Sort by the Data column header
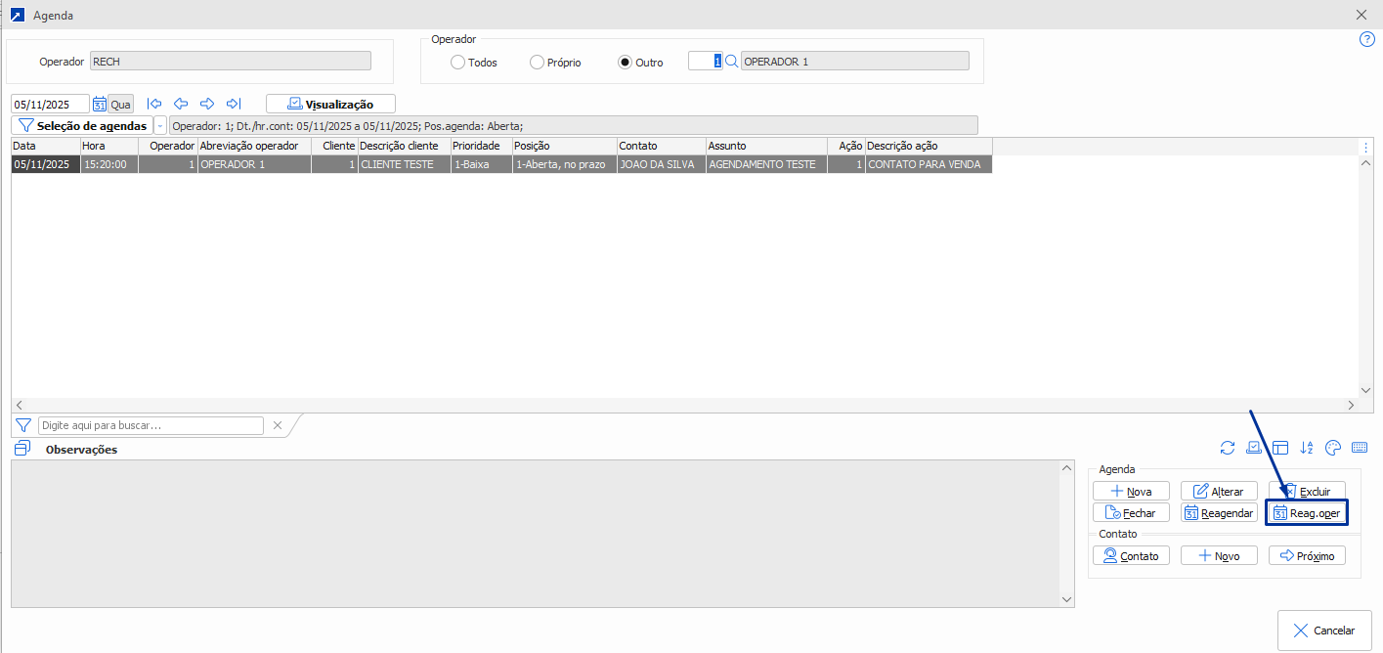1383x653 pixels. point(46,146)
